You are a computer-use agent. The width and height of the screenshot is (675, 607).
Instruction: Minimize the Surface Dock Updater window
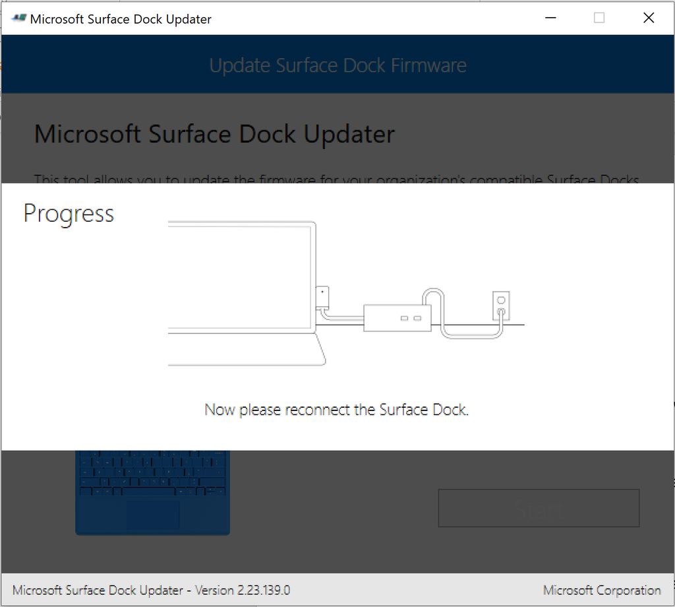pyautogui.click(x=549, y=18)
